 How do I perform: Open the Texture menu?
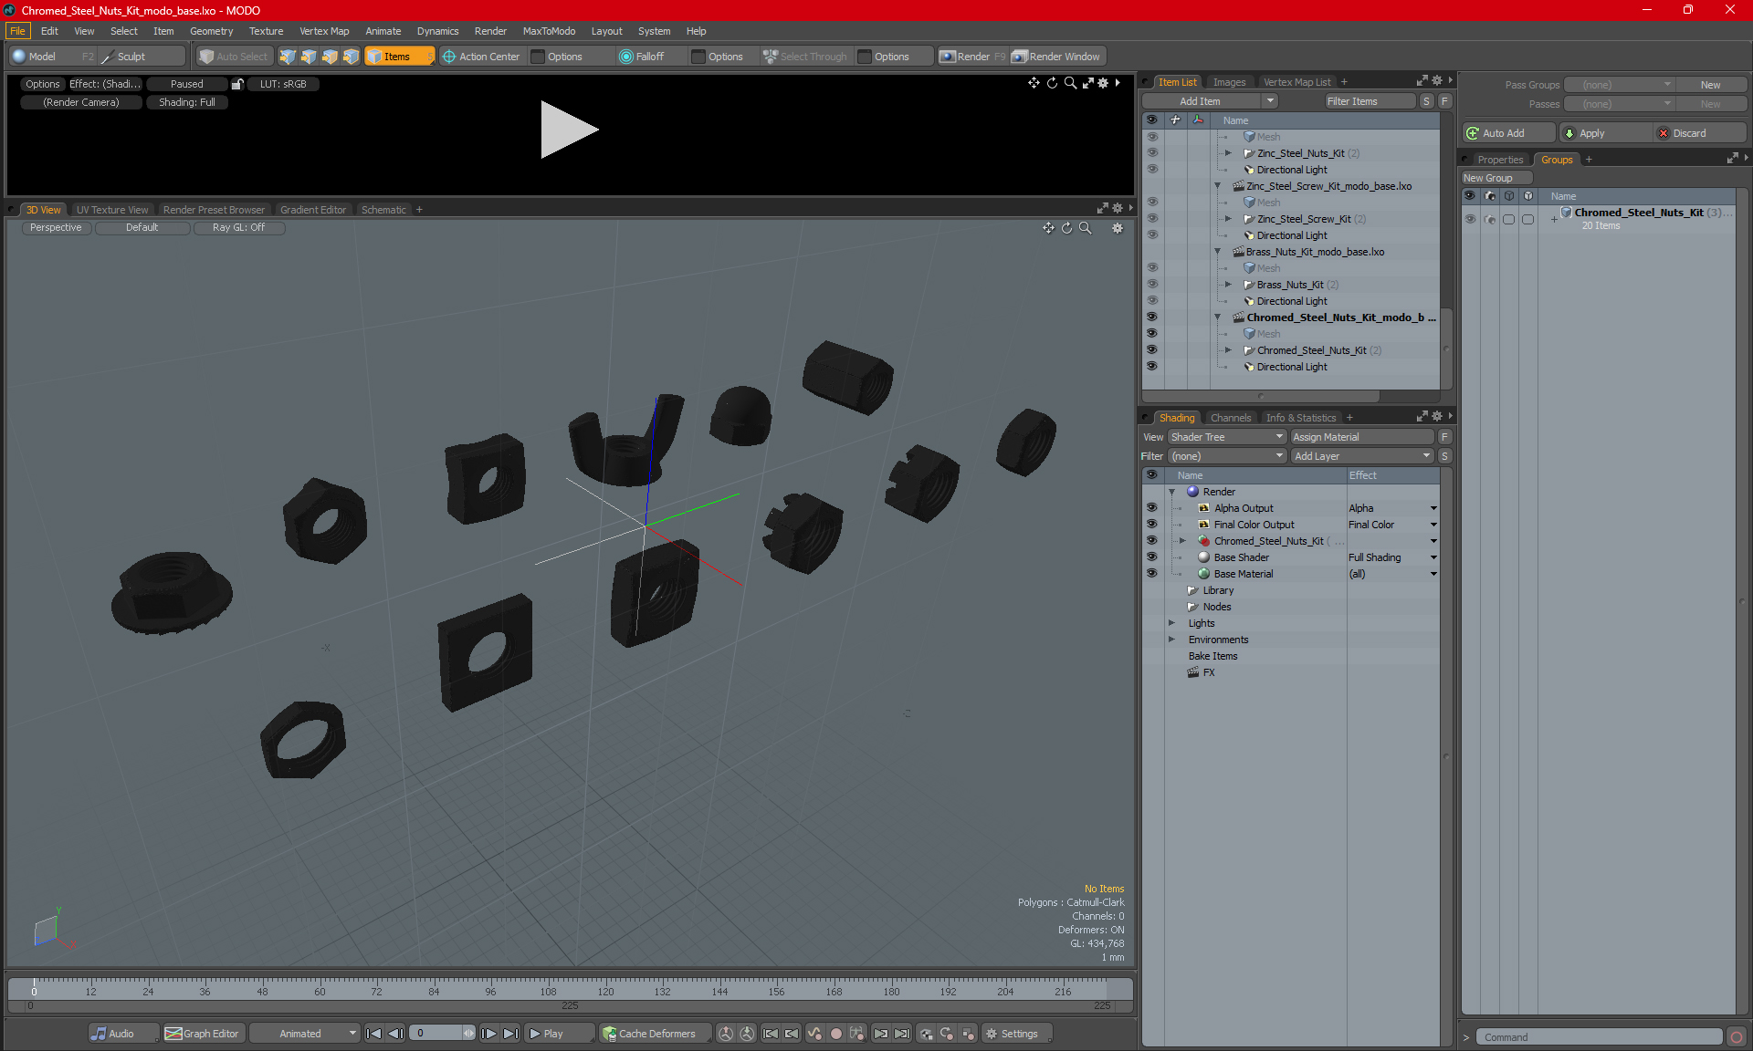pyautogui.click(x=266, y=31)
